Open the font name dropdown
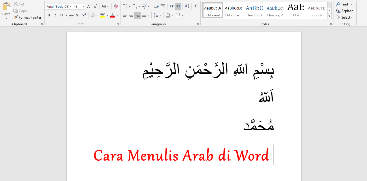This screenshot has height=181, width=367. (70, 6)
